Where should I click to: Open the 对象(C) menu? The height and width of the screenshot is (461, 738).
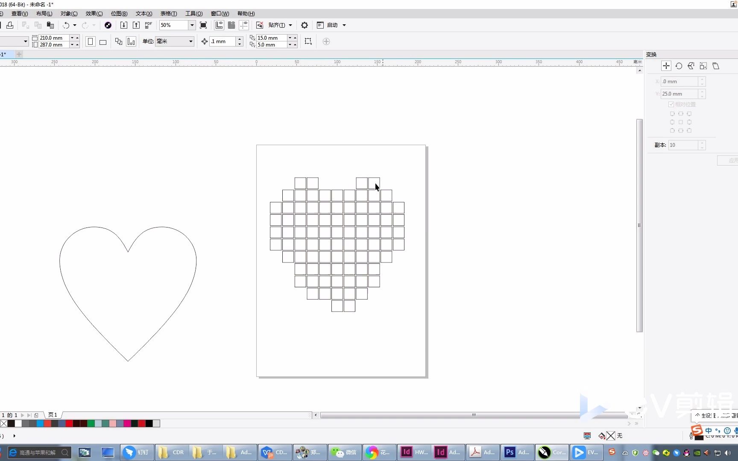[69, 14]
